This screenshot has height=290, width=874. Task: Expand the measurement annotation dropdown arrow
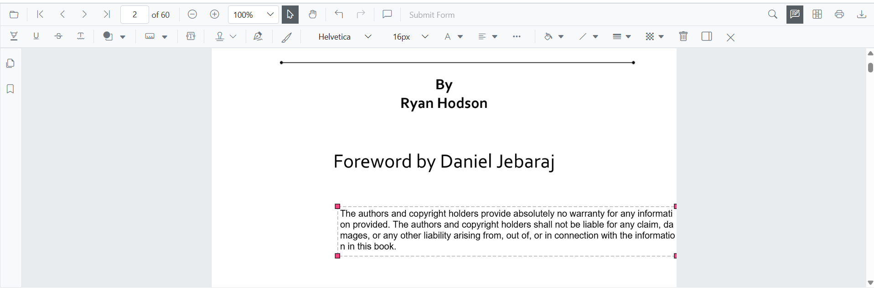click(x=165, y=37)
